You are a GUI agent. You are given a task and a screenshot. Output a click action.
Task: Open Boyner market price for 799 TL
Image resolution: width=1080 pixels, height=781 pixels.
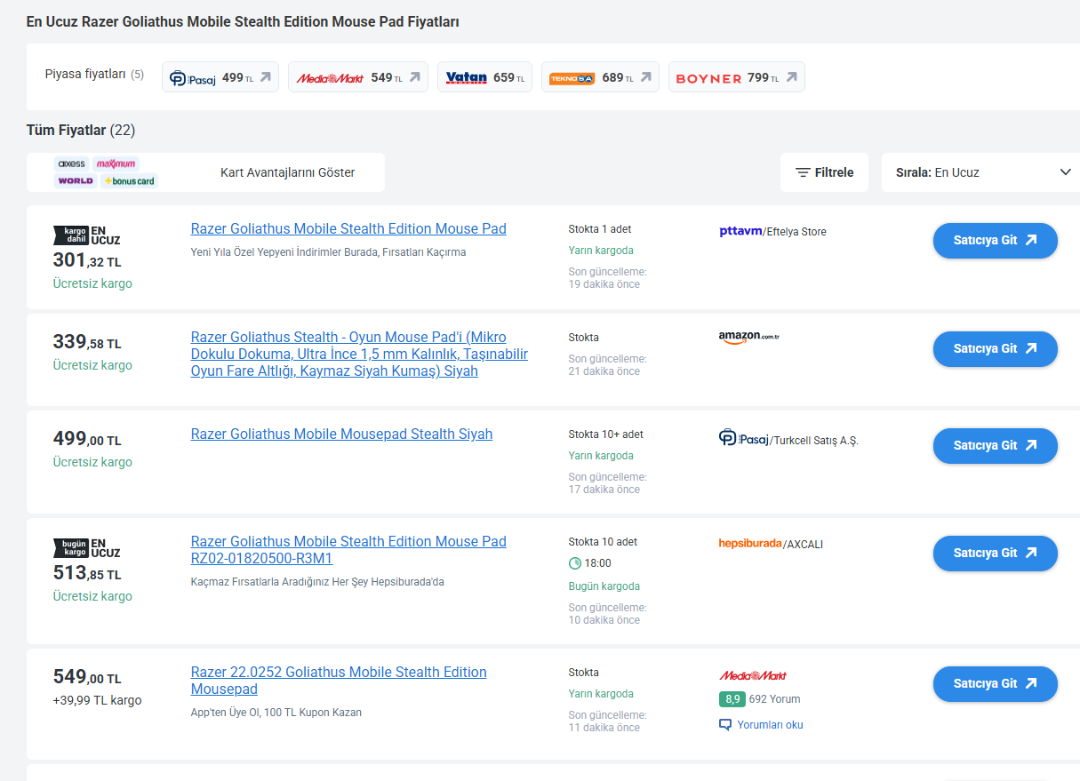tap(736, 77)
